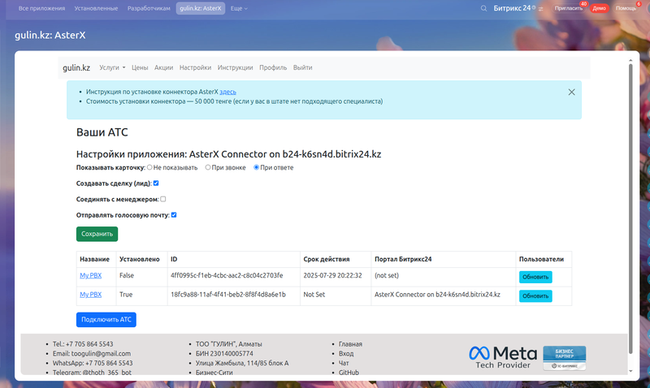This screenshot has width=650, height=388.
Task: Click the Пригласить button
Action: point(569,8)
